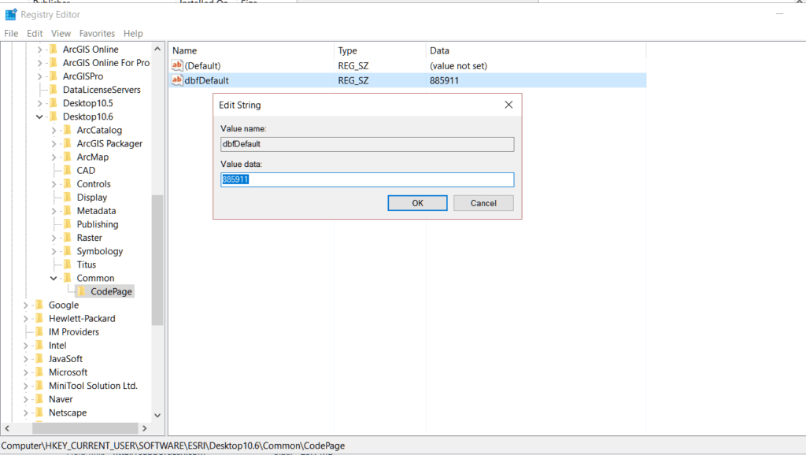Open the Edit menu
This screenshot has width=806, height=455.
(x=34, y=33)
